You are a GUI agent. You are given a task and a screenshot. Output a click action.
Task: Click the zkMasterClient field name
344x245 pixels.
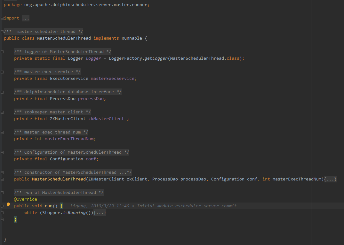(106, 119)
